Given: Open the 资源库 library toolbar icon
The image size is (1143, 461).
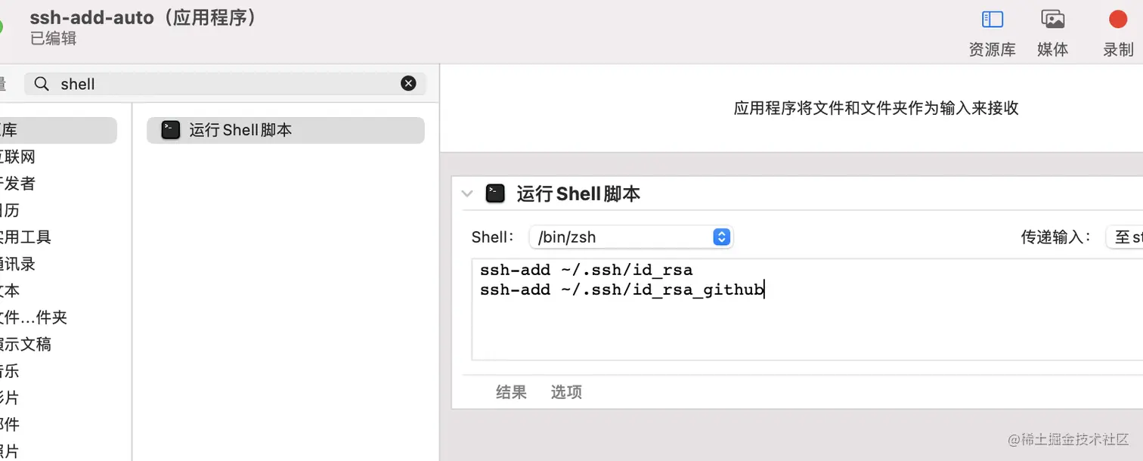Looking at the screenshot, I should [x=992, y=20].
